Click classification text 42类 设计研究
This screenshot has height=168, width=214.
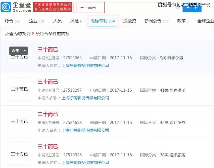pos(173,122)
